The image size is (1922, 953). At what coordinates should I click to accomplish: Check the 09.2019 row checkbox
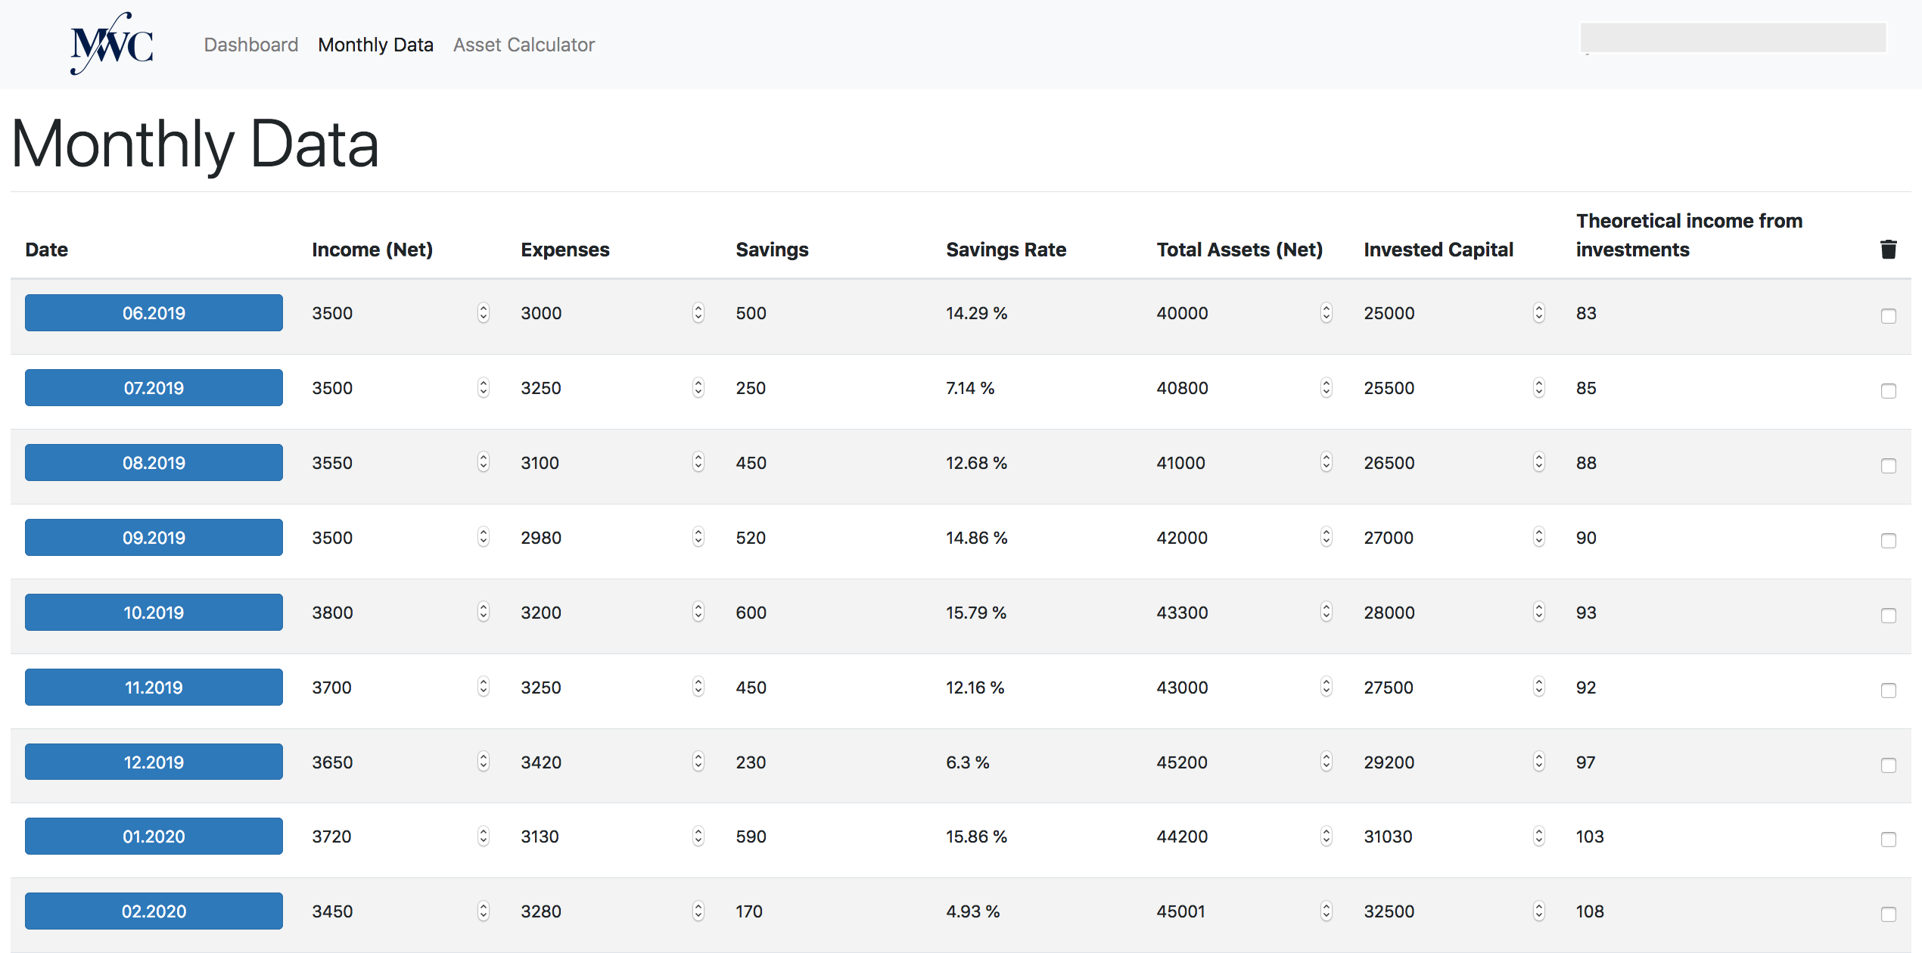(1888, 540)
